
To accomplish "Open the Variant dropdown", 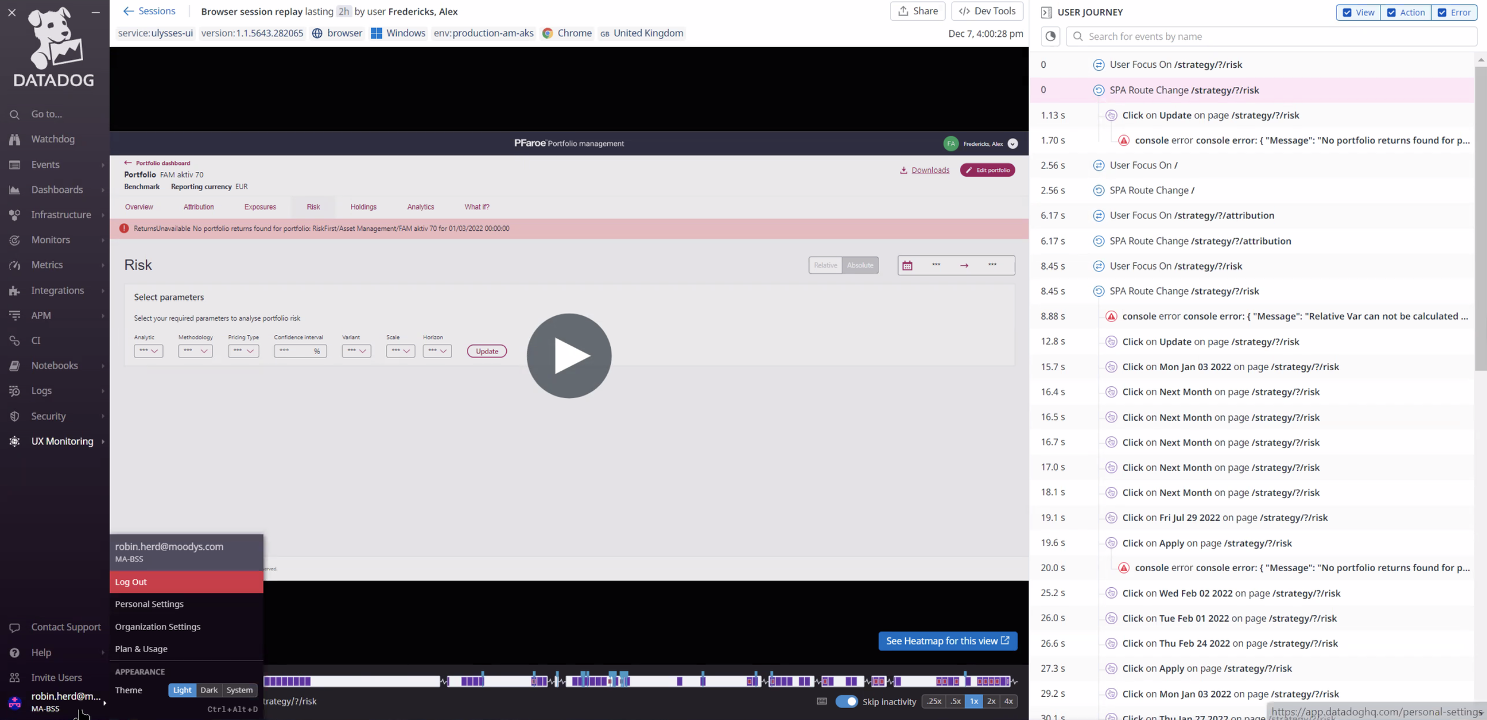I will click(356, 351).
